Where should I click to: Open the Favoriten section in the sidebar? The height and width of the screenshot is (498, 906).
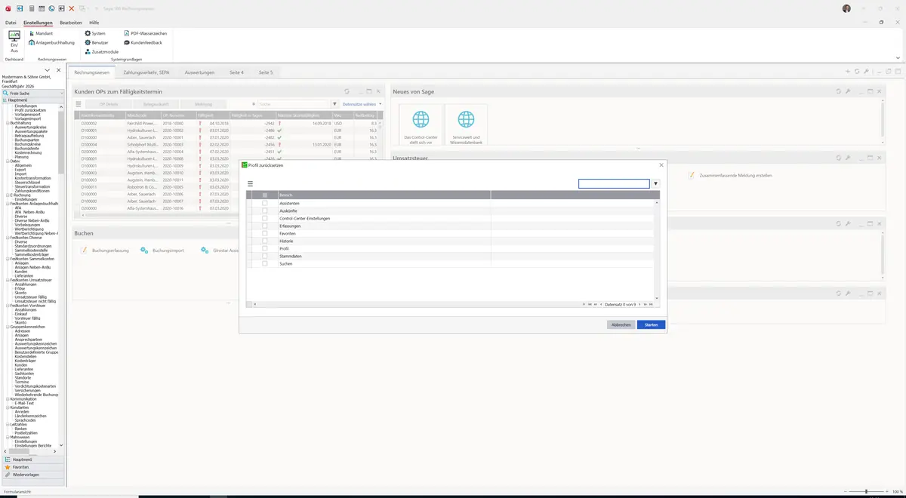point(32,467)
